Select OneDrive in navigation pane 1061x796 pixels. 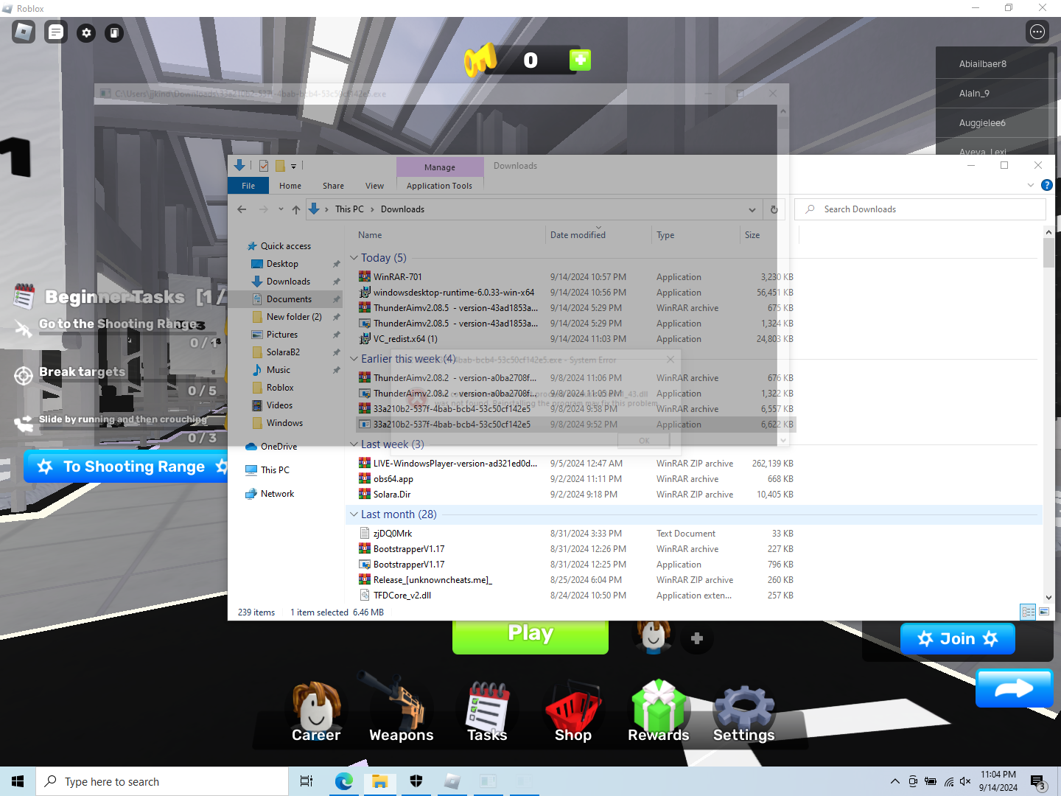(x=279, y=447)
